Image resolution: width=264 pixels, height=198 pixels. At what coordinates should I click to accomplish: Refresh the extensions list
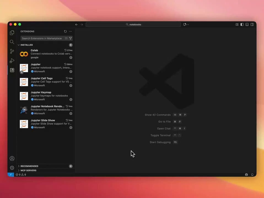coord(65,31)
